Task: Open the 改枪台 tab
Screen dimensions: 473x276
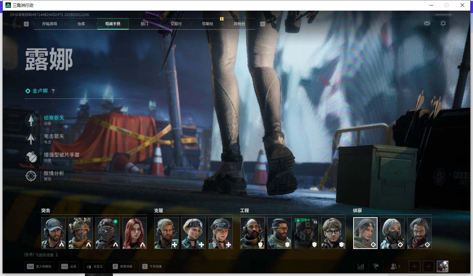Action: (x=239, y=24)
